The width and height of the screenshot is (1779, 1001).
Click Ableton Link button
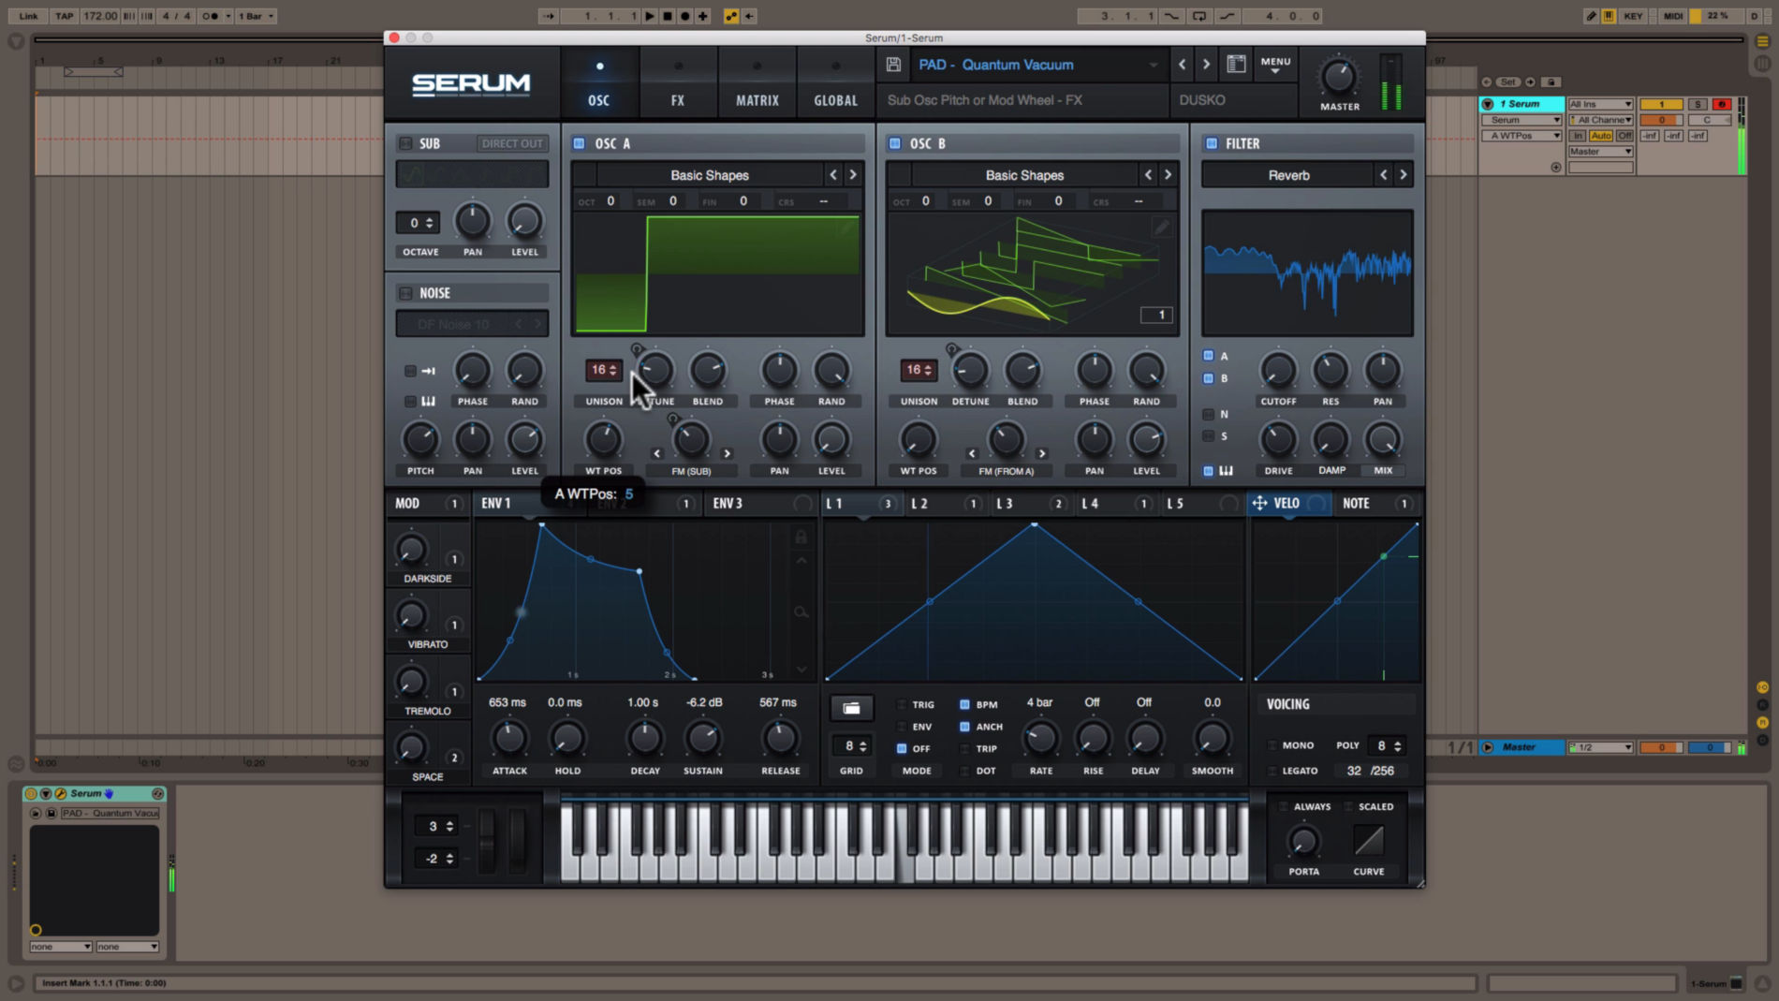pos(28,16)
